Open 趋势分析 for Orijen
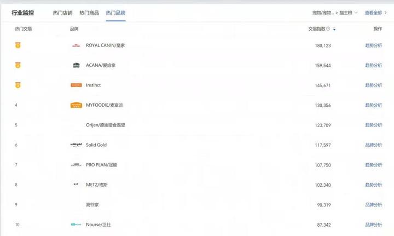This screenshot has height=236, width=394. 373,125
